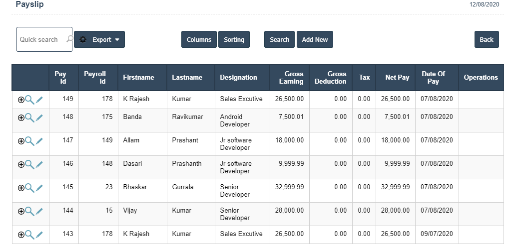Click the search magnifier inside Quick search box
Image resolution: width=513 pixels, height=244 pixels.
point(69,39)
